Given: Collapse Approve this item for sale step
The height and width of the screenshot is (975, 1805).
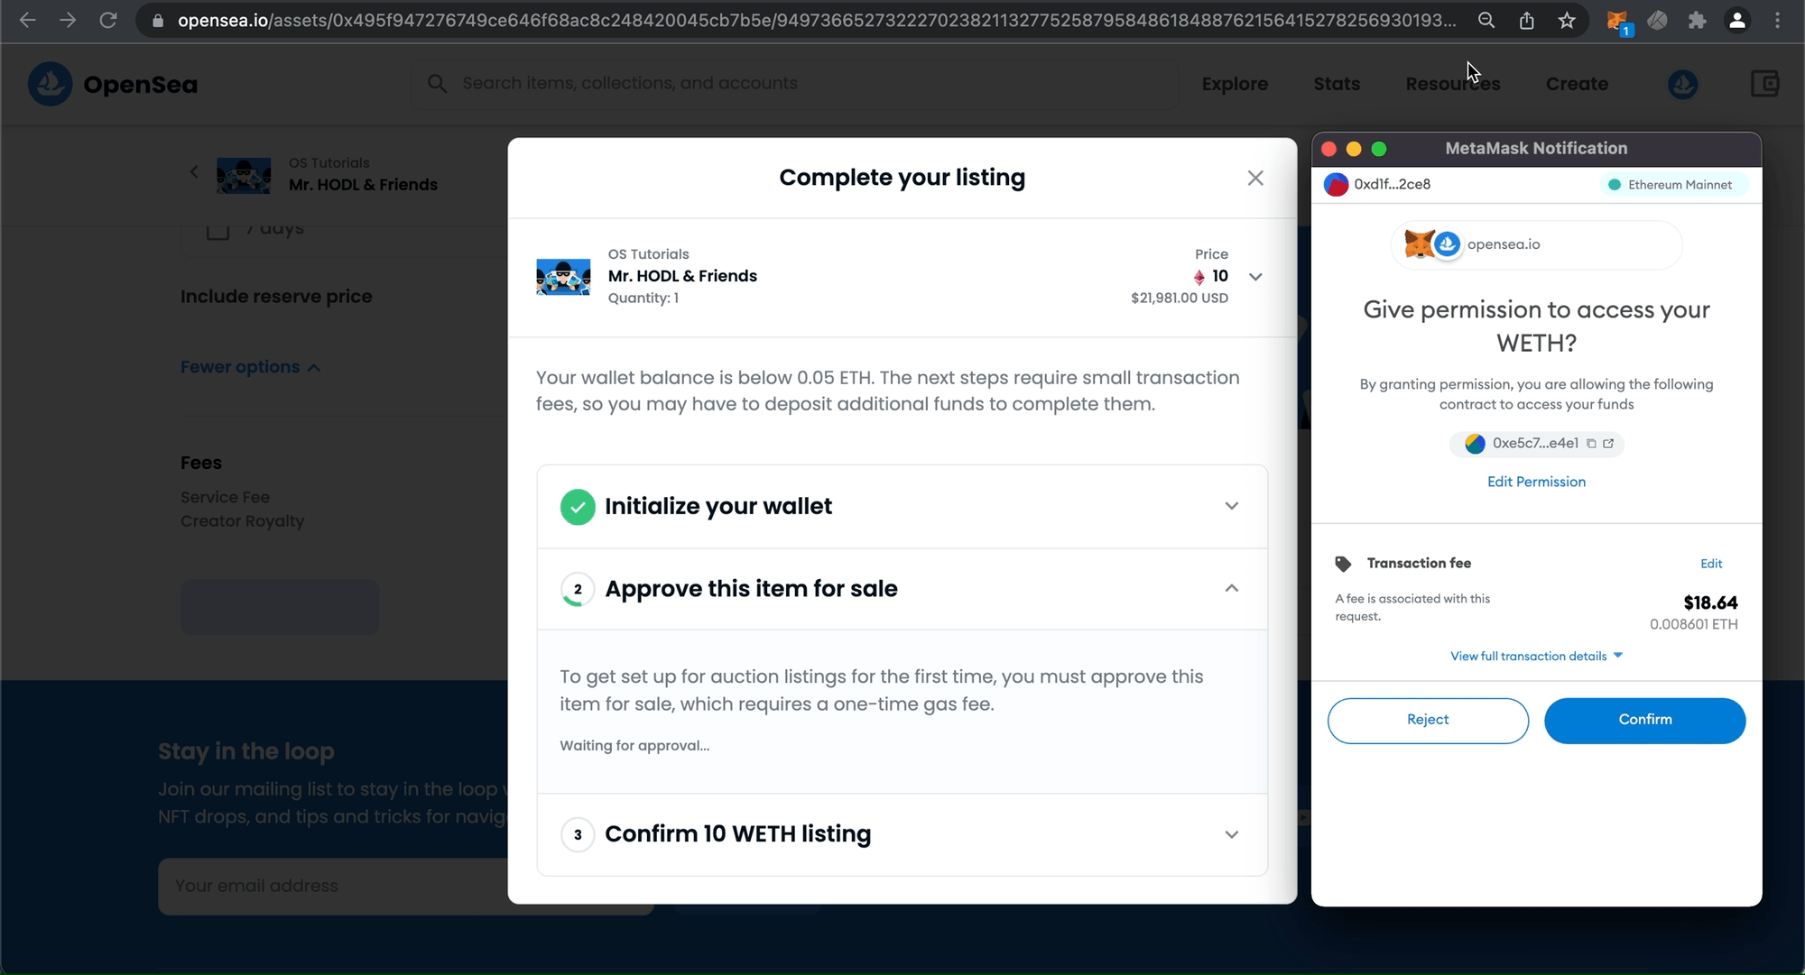Looking at the screenshot, I should [1231, 588].
